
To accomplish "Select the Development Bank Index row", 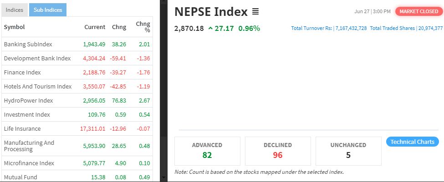I will [77, 59].
